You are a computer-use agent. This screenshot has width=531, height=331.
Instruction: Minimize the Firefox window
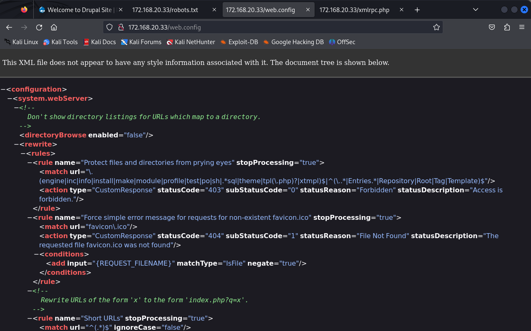tap(504, 10)
